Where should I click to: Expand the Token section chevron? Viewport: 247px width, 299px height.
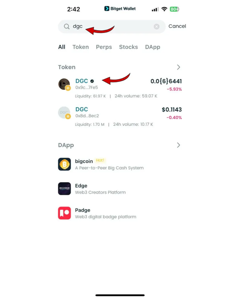click(178, 67)
